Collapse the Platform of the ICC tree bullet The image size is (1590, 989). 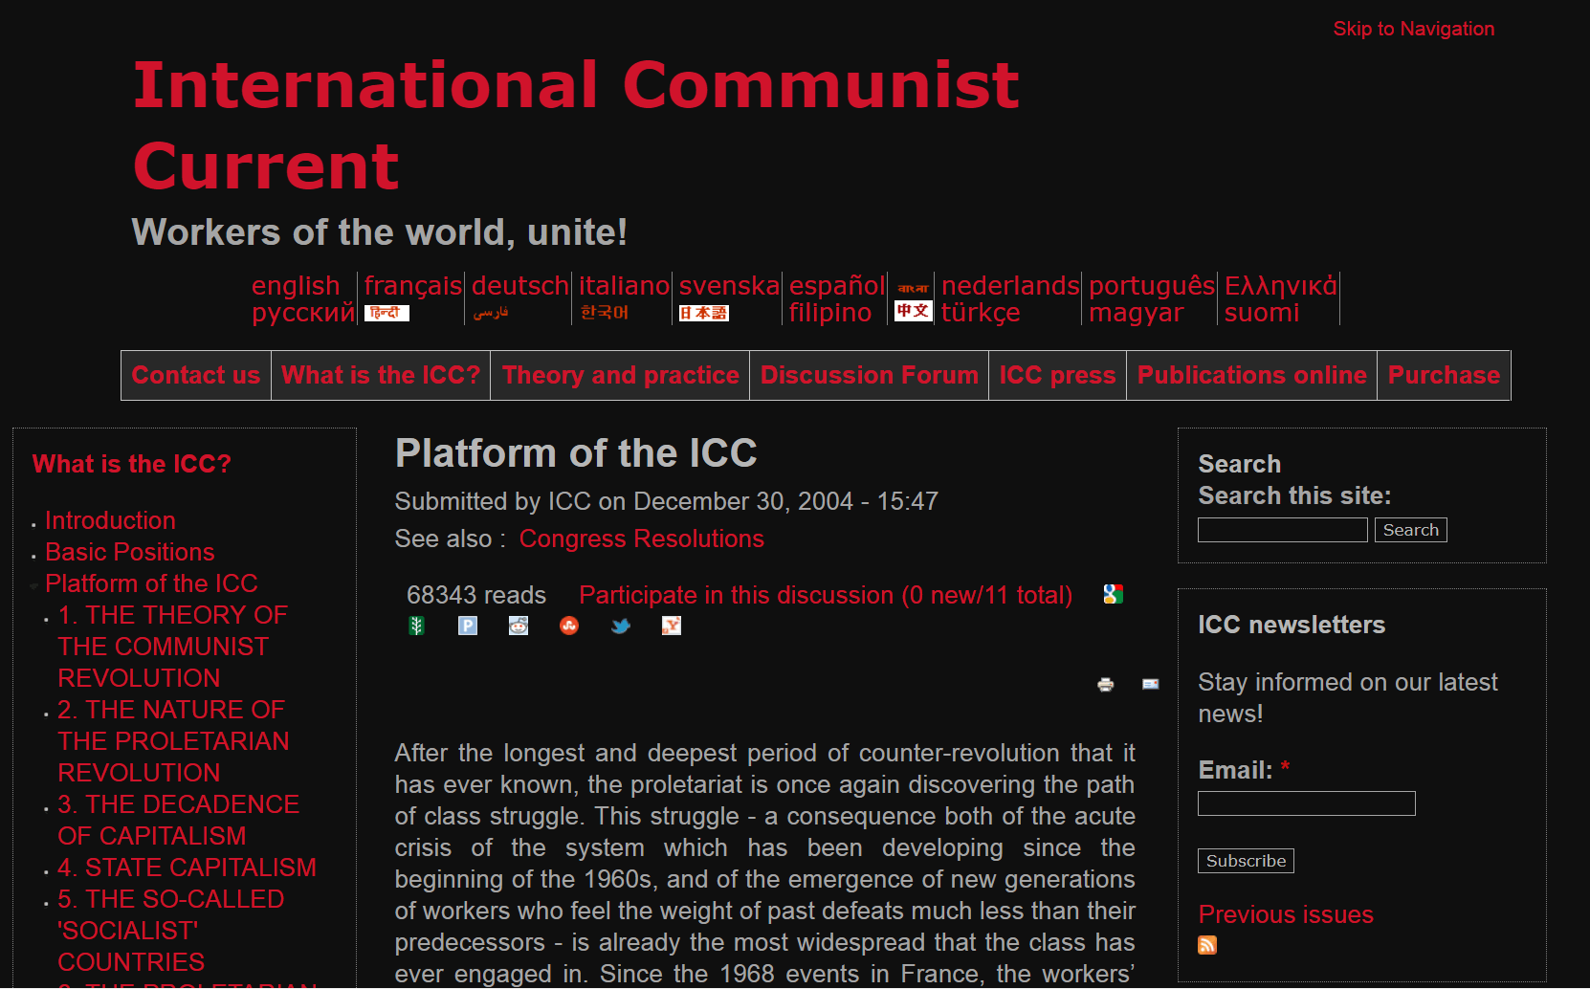34,585
